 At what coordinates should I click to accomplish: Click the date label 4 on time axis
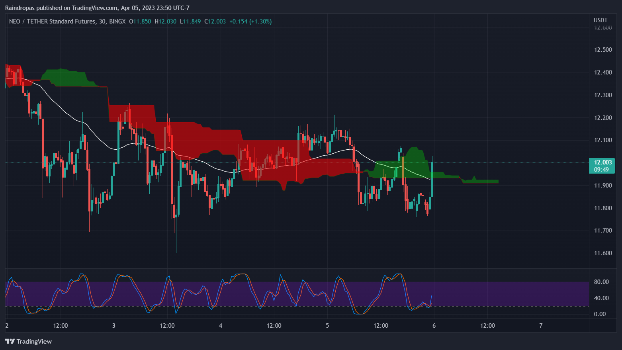click(221, 326)
